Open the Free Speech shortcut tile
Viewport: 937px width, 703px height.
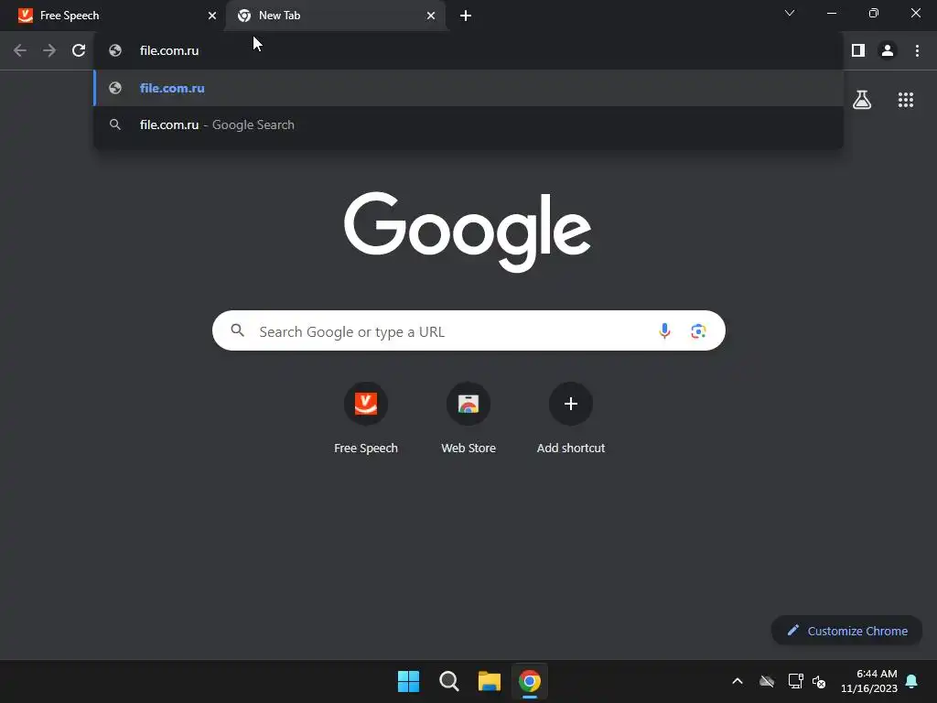click(x=366, y=418)
